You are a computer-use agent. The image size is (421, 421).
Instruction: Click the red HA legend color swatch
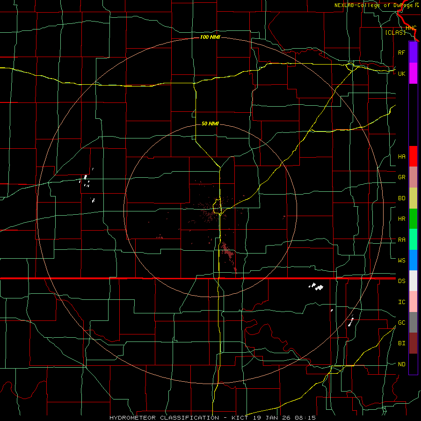click(x=413, y=156)
